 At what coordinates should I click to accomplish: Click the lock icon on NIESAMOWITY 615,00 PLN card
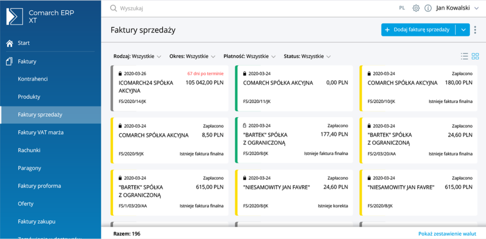click(369, 178)
